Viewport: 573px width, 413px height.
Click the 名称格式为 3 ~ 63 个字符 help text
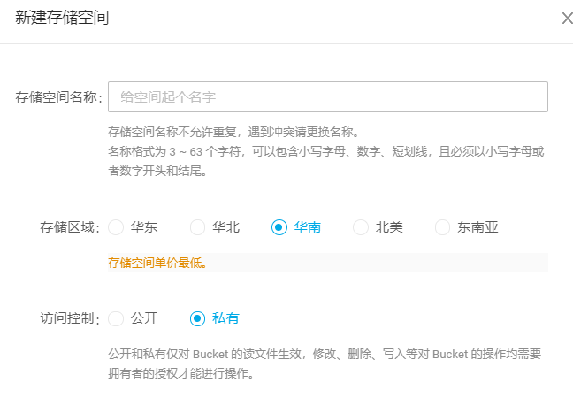326,161
